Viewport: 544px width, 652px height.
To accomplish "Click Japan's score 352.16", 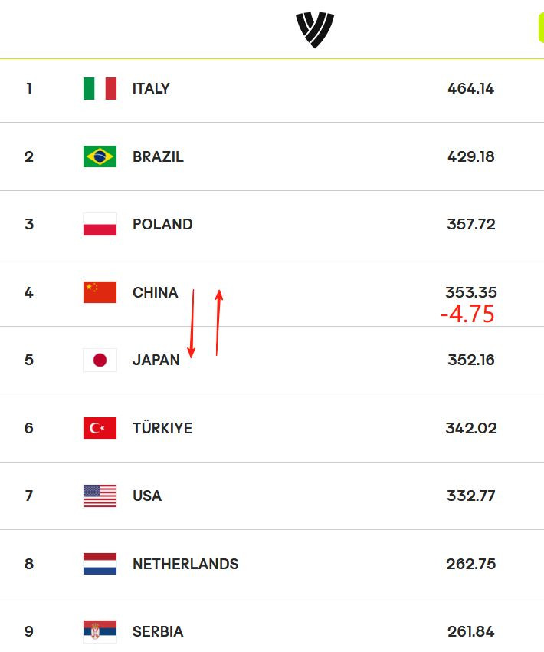I will 471,360.
